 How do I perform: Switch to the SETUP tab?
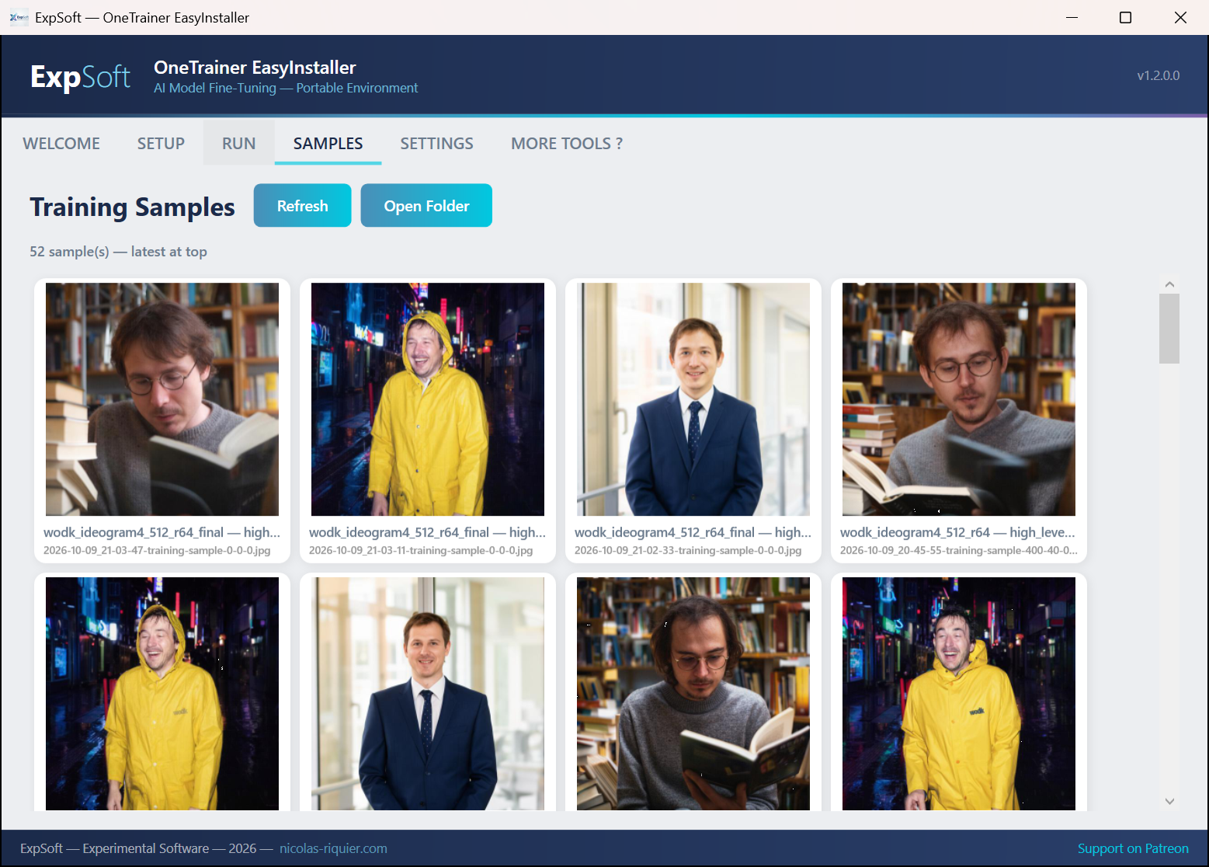pos(161,144)
